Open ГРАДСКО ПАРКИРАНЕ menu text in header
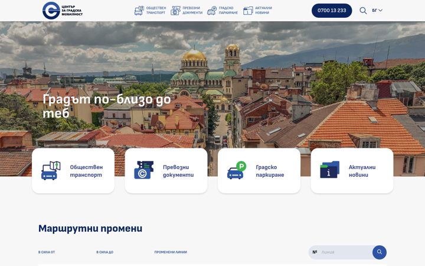Viewport: 425px width, 266px height. click(228, 10)
